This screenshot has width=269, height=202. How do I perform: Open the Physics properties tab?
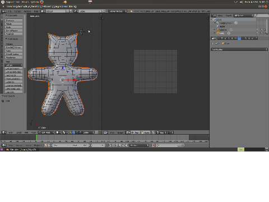[x=256, y=38]
